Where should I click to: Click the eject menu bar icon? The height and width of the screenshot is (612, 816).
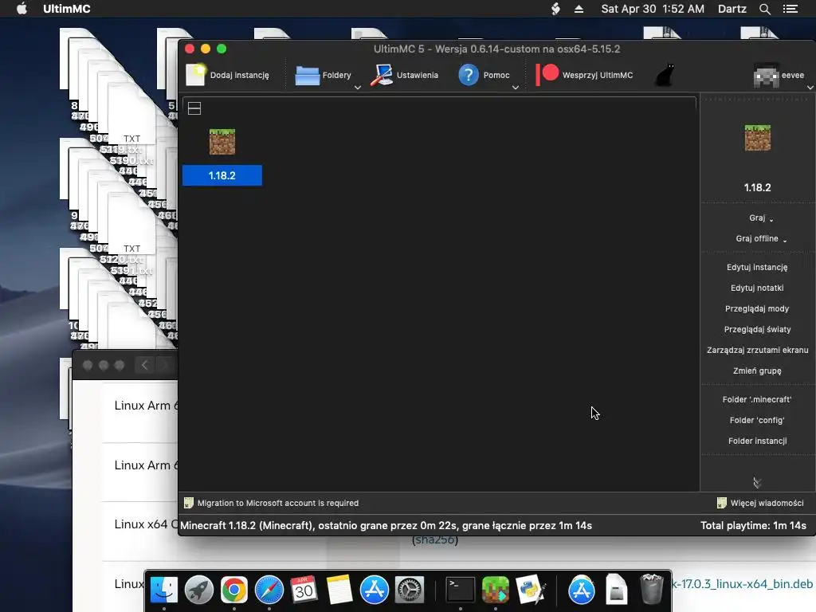[579, 9]
